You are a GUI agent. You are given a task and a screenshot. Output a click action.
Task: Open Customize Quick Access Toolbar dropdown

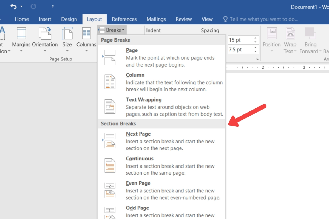click(53, 7)
